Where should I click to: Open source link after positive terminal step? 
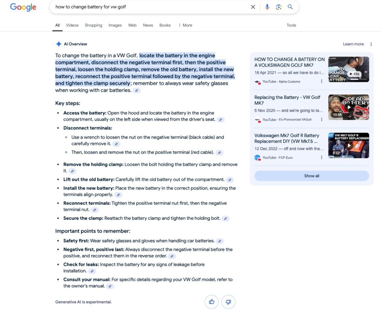(x=220, y=153)
